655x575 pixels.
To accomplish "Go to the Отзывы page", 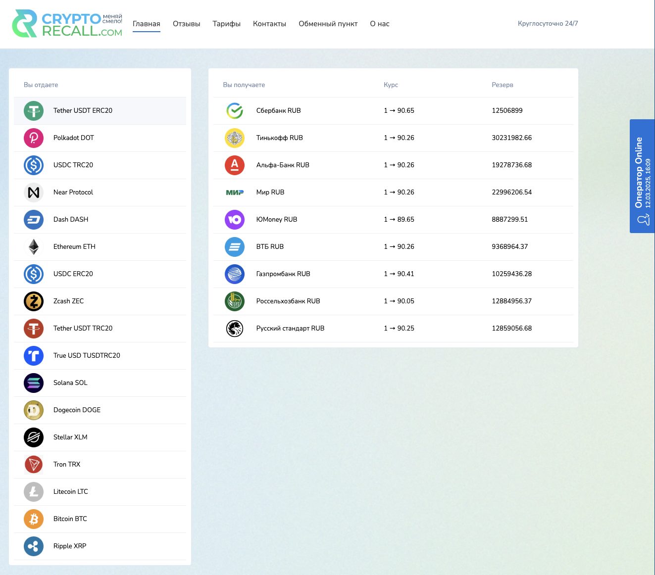I will [x=187, y=24].
